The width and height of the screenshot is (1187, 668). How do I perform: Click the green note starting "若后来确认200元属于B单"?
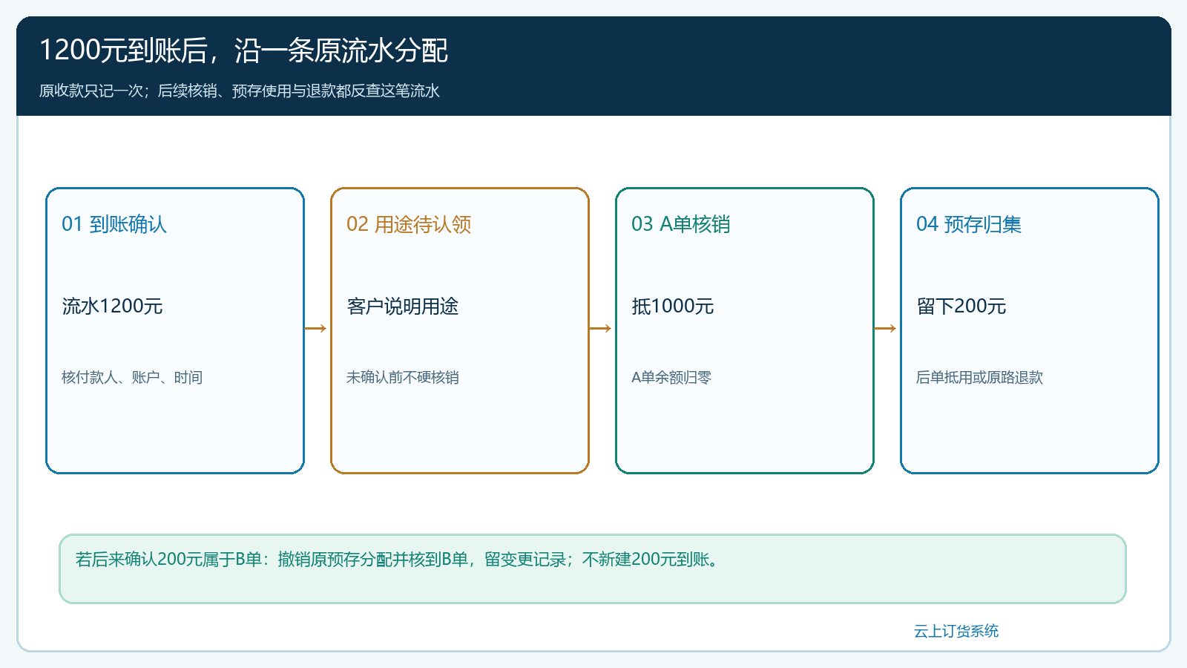click(x=593, y=569)
